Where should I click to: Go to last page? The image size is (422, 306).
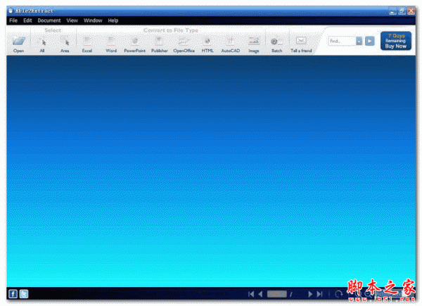tap(319, 294)
